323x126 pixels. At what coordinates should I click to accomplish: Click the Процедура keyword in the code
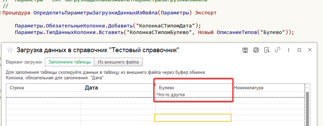[x=16, y=13]
